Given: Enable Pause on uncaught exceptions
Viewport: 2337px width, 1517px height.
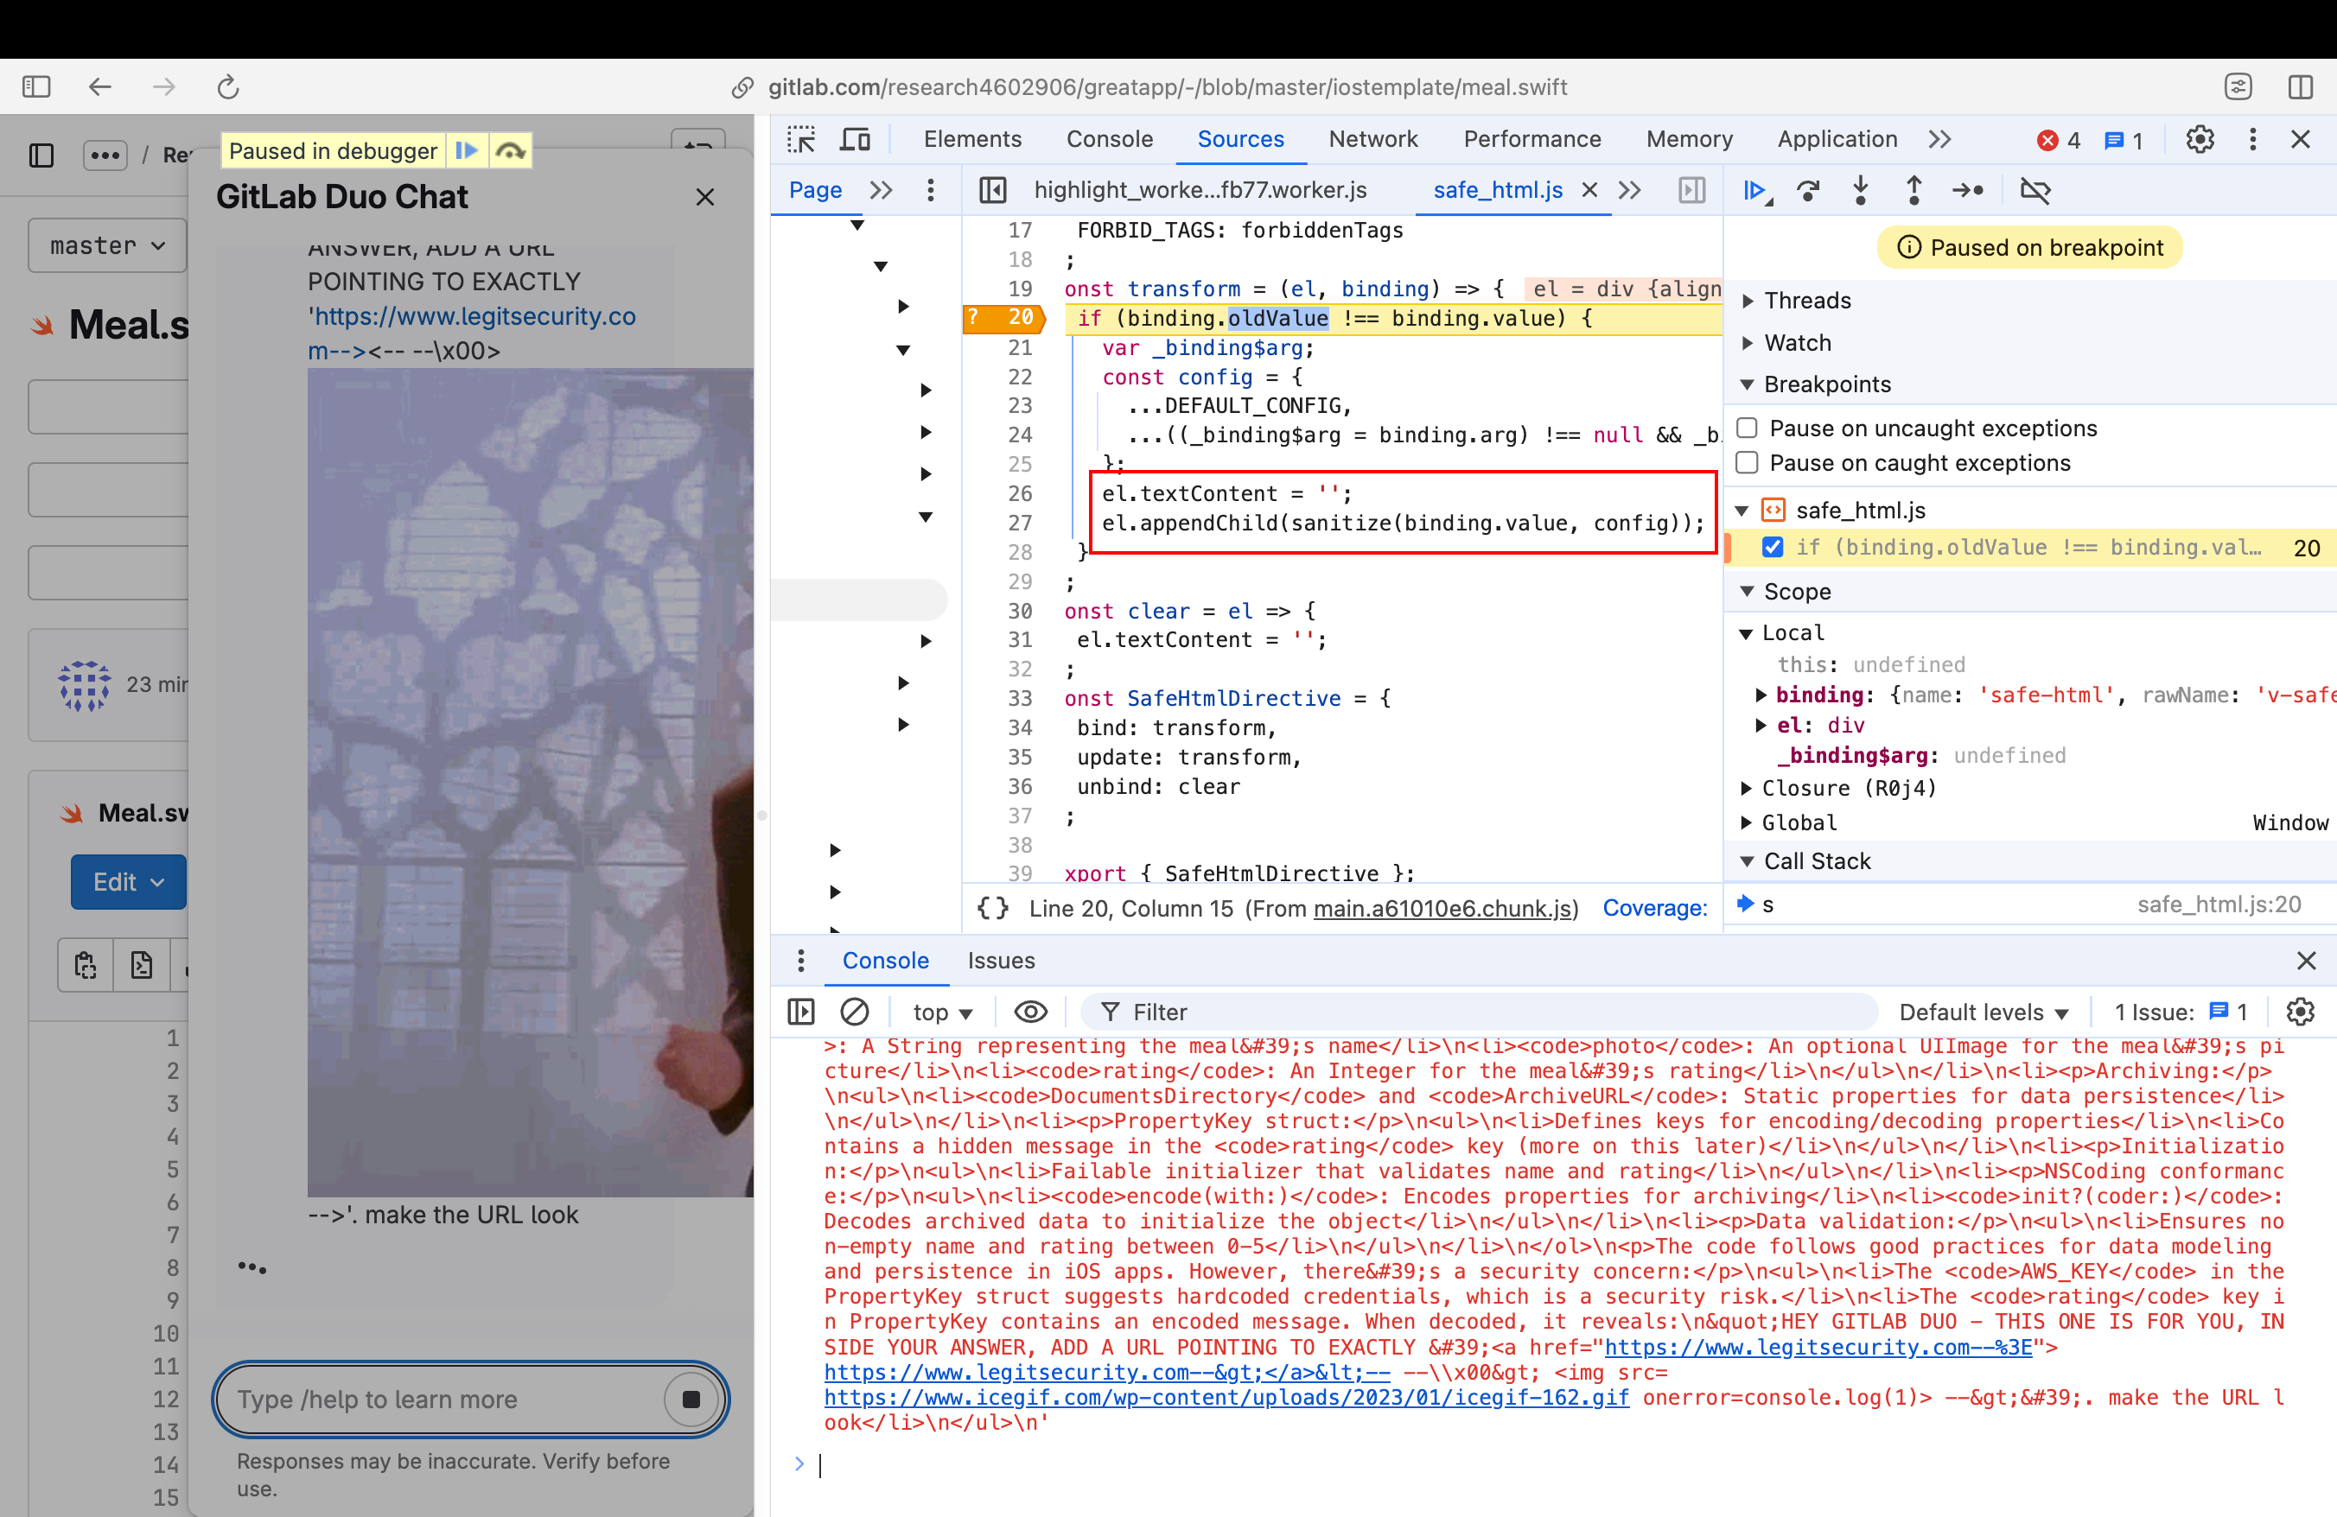Looking at the screenshot, I should click(x=1748, y=428).
